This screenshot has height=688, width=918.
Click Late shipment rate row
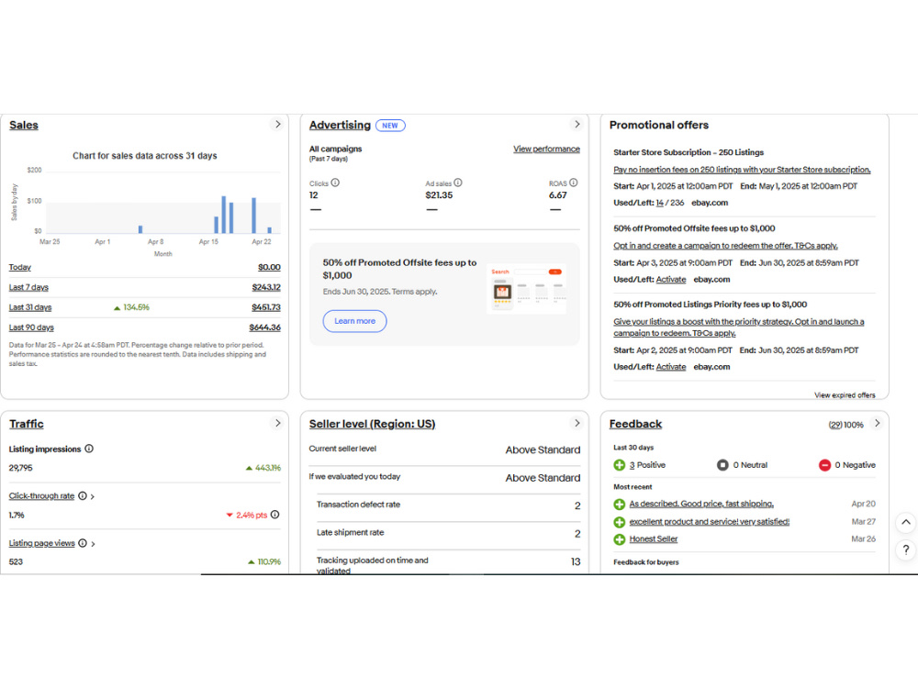point(449,533)
